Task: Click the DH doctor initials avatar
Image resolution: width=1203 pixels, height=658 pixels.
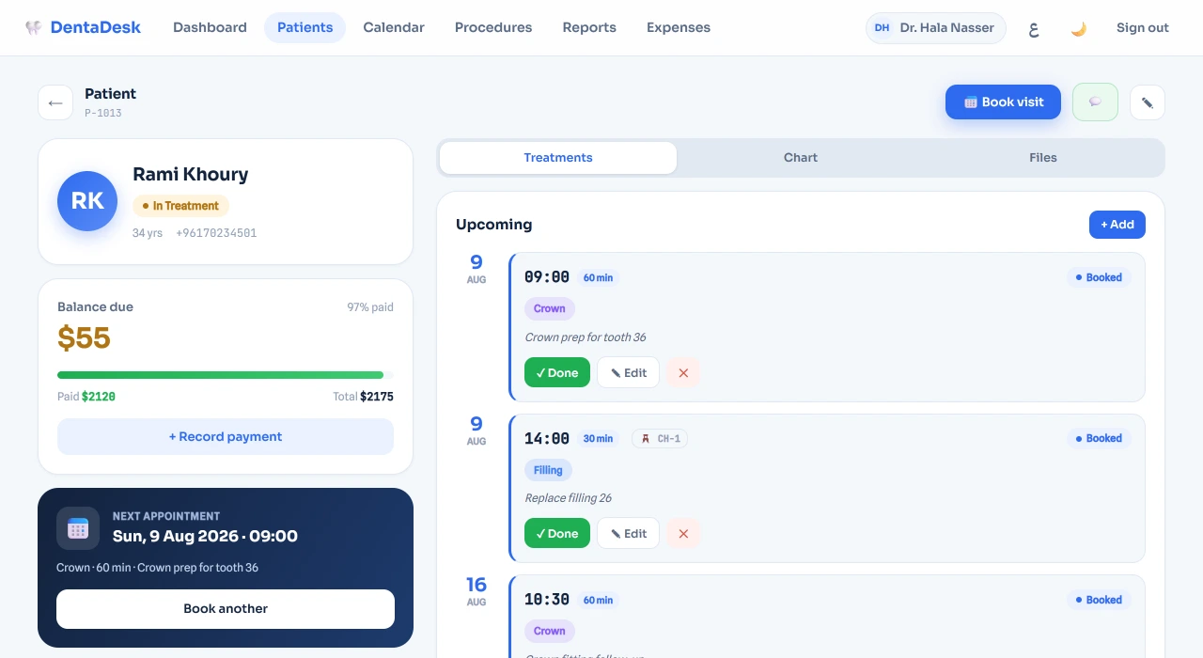Action: (882, 28)
